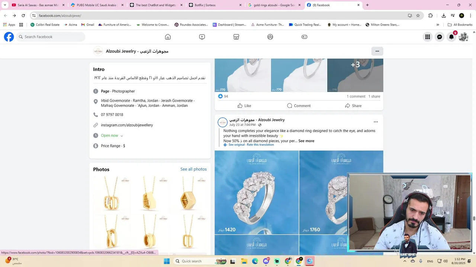Open the notifications bell
The height and width of the screenshot is (267, 476).
(x=451, y=37)
